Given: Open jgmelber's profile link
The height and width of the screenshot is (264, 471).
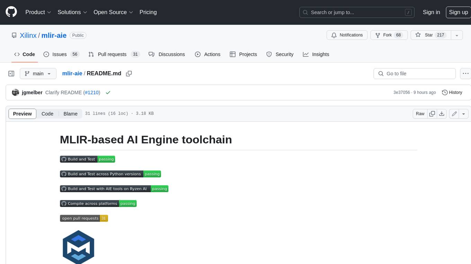Looking at the screenshot, I should [32, 93].
